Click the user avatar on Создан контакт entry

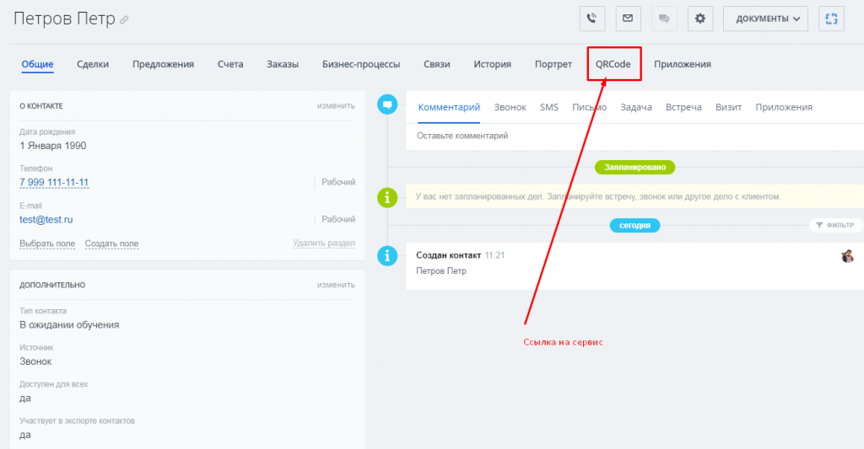tap(847, 256)
